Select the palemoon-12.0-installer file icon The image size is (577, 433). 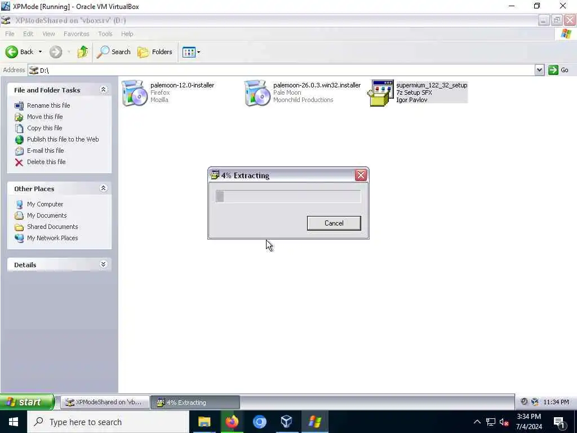[134, 93]
